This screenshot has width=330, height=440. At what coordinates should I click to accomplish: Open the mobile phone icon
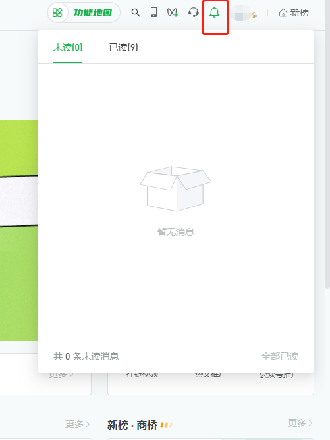click(x=153, y=13)
